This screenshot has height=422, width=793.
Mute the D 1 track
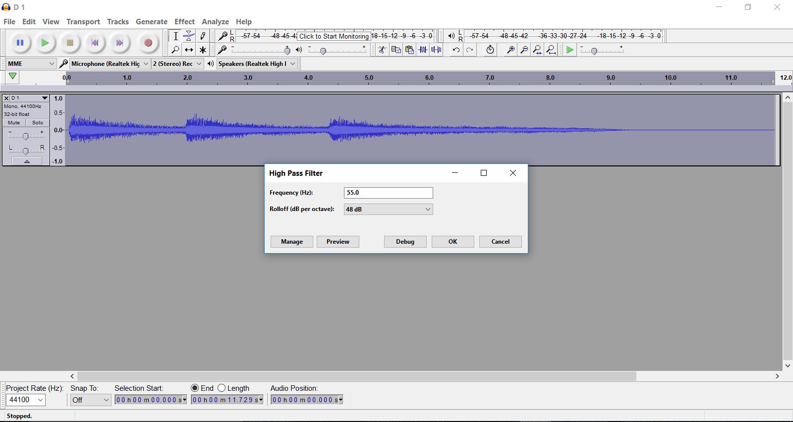click(14, 123)
